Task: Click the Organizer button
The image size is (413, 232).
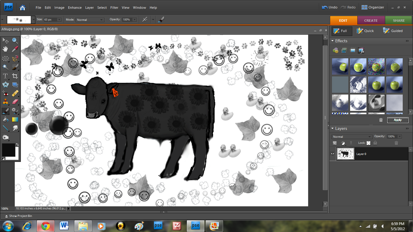Action: pos(373,8)
